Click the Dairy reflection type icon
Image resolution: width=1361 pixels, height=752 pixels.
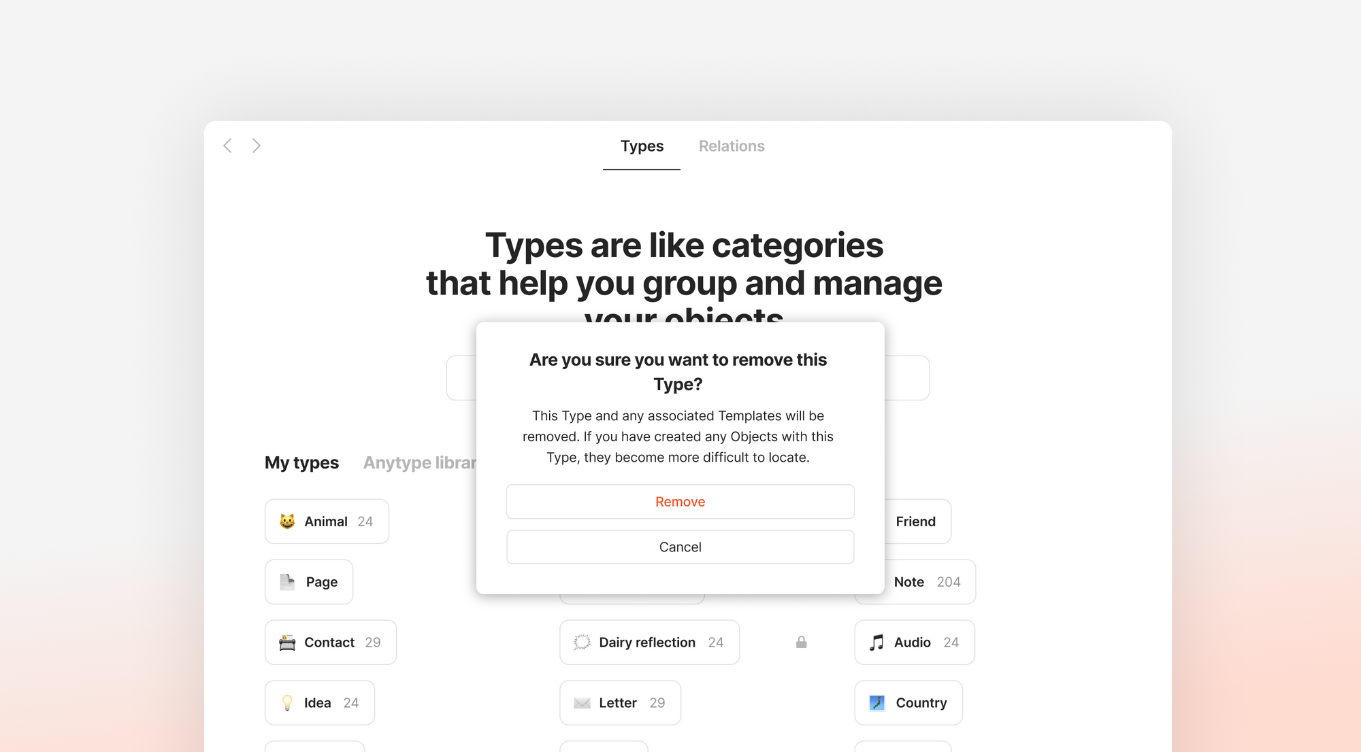(583, 642)
